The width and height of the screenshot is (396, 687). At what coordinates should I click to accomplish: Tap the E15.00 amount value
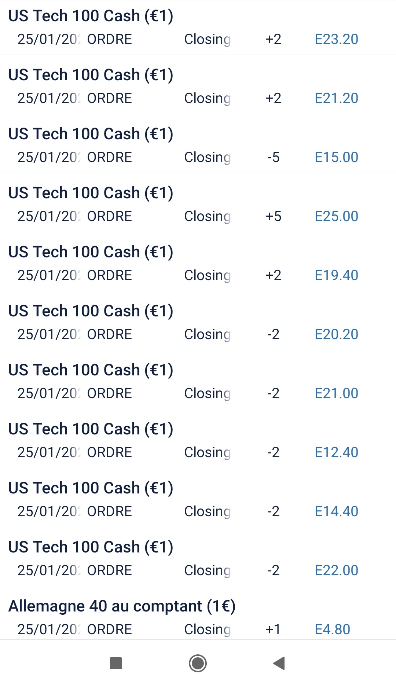pos(336,157)
